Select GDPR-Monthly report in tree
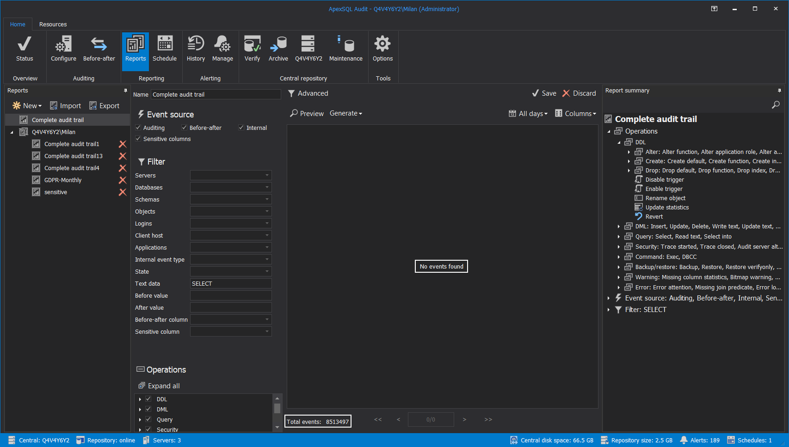Viewport: 789px width, 447px height. click(x=63, y=180)
